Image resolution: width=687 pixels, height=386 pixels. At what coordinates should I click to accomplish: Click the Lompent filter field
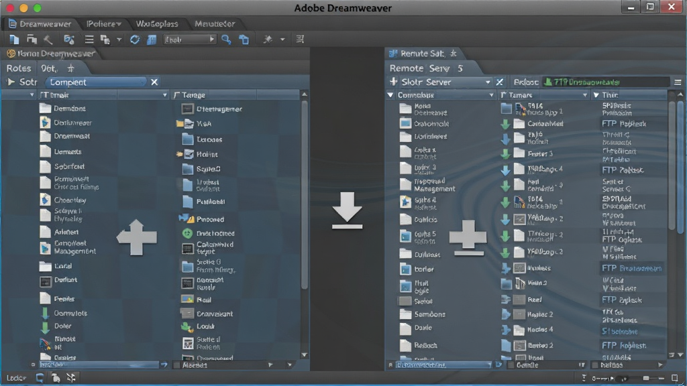click(x=97, y=82)
